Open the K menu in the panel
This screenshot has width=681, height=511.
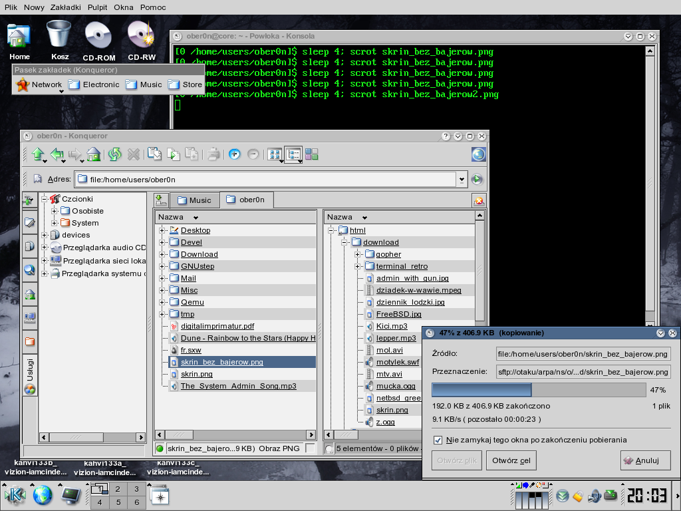coord(15,494)
